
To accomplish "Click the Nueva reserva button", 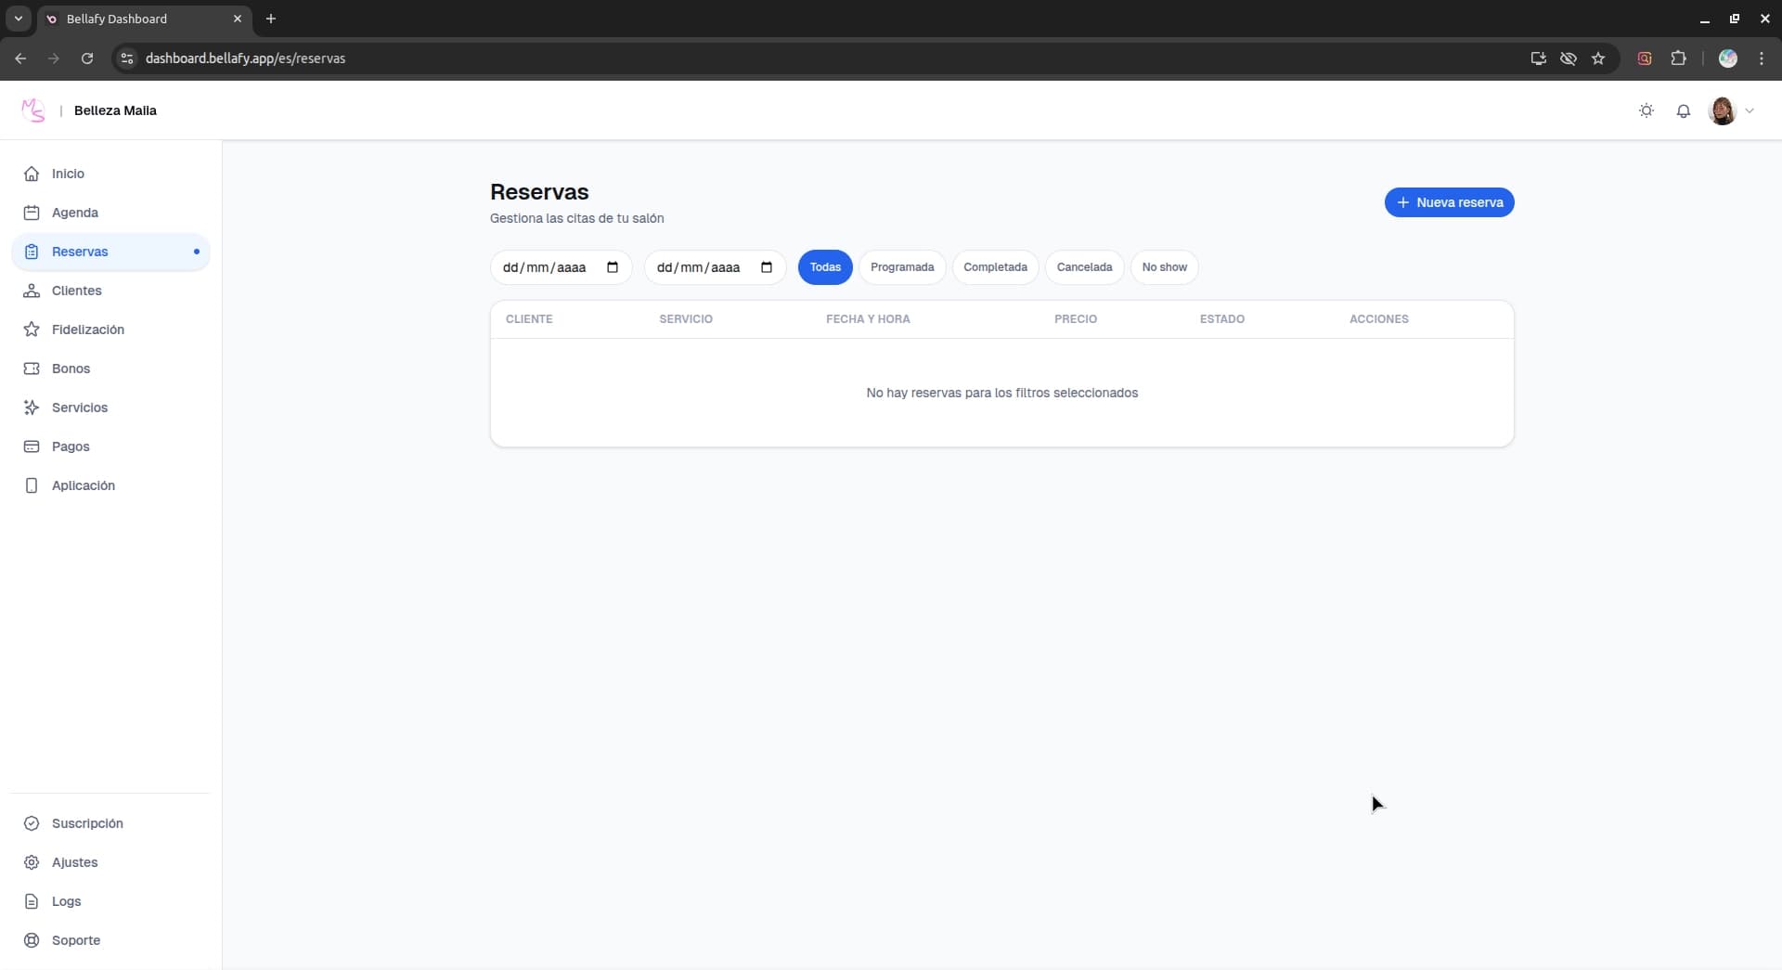I will 1449,202.
